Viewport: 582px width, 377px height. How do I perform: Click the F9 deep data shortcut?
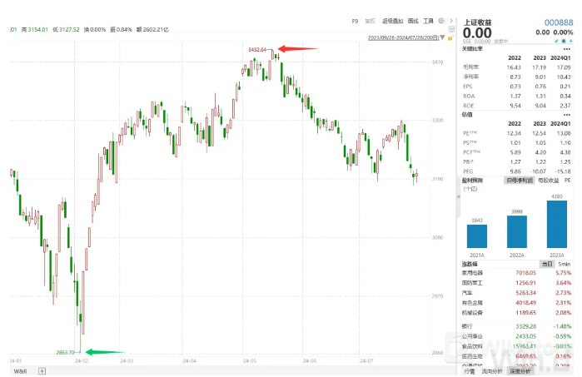click(x=355, y=21)
